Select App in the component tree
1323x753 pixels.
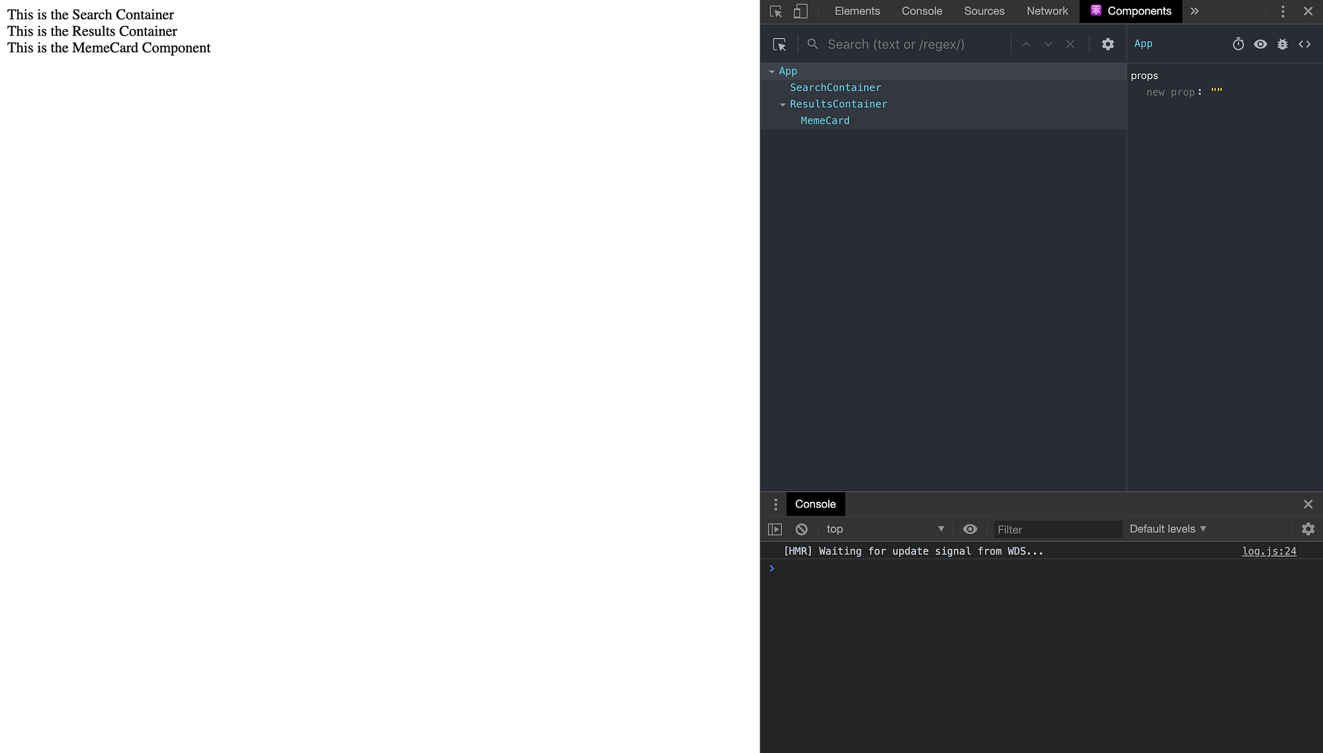pyautogui.click(x=788, y=71)
